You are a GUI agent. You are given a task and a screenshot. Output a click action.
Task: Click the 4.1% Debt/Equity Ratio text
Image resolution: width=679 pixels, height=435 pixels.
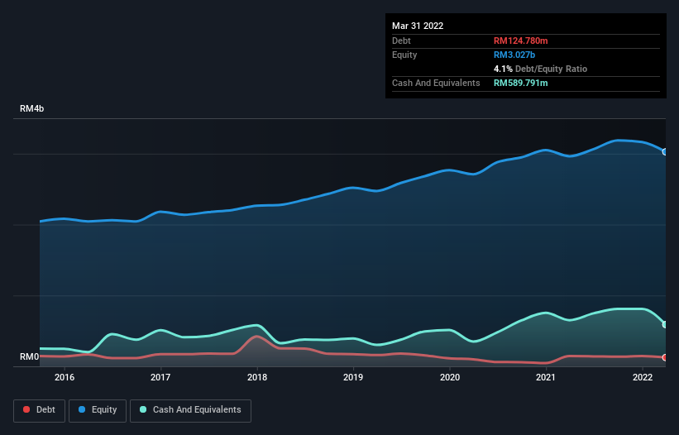point(540,69)
